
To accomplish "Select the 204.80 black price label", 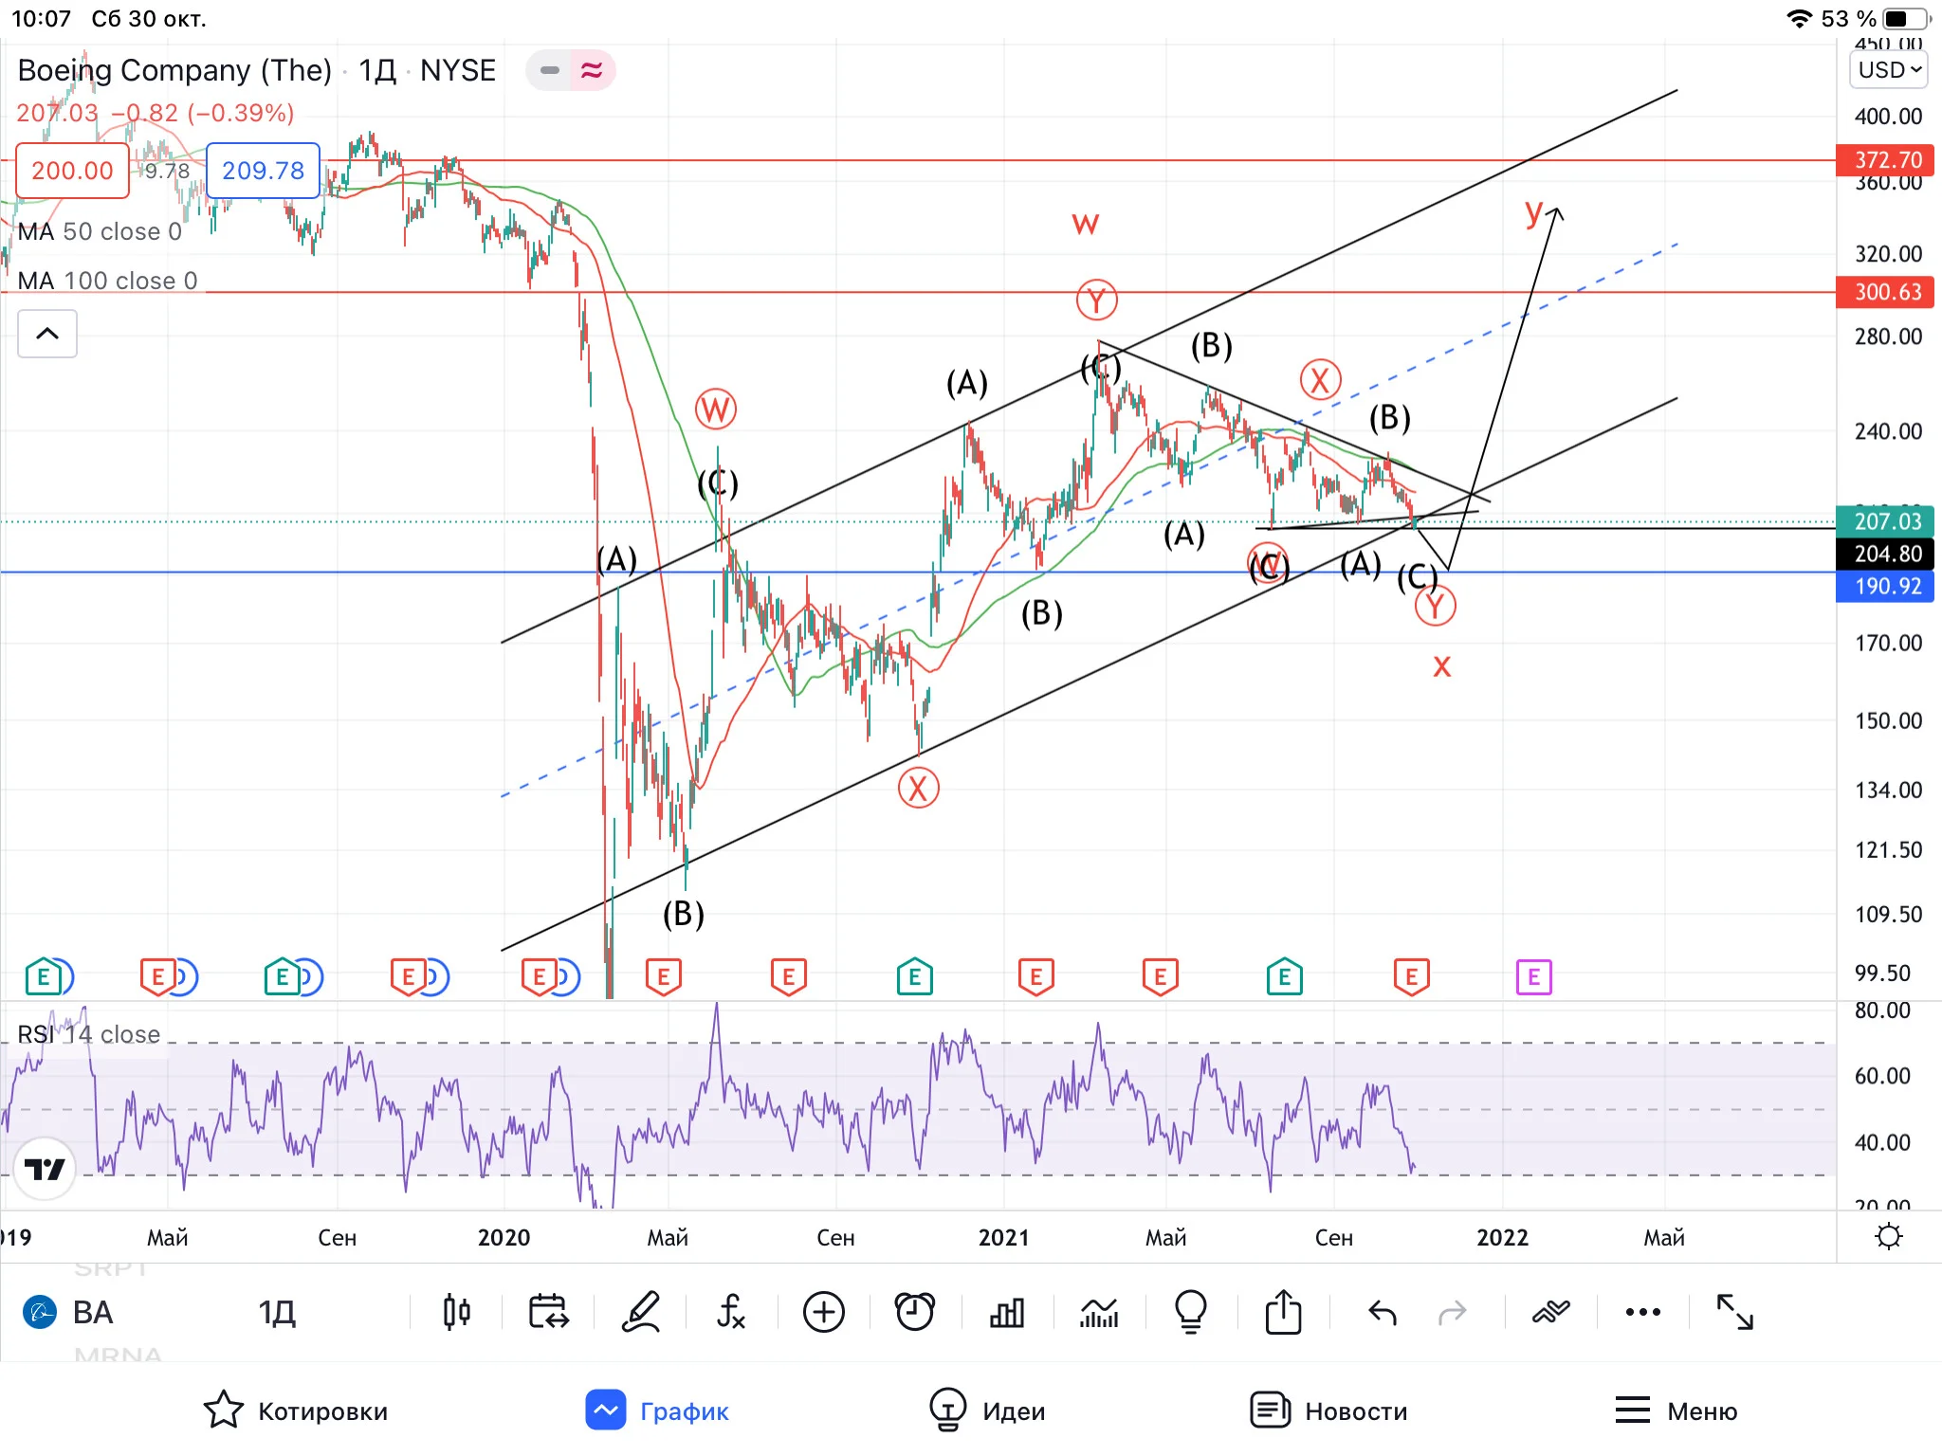I will 1884,554.
